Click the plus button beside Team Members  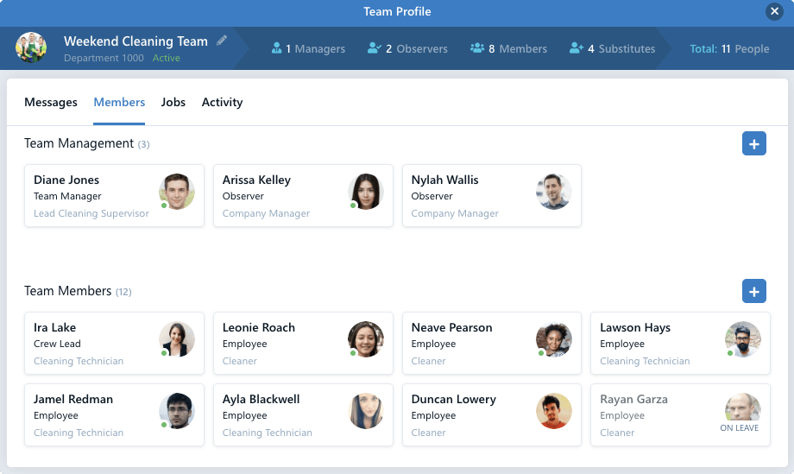(753, 292)
